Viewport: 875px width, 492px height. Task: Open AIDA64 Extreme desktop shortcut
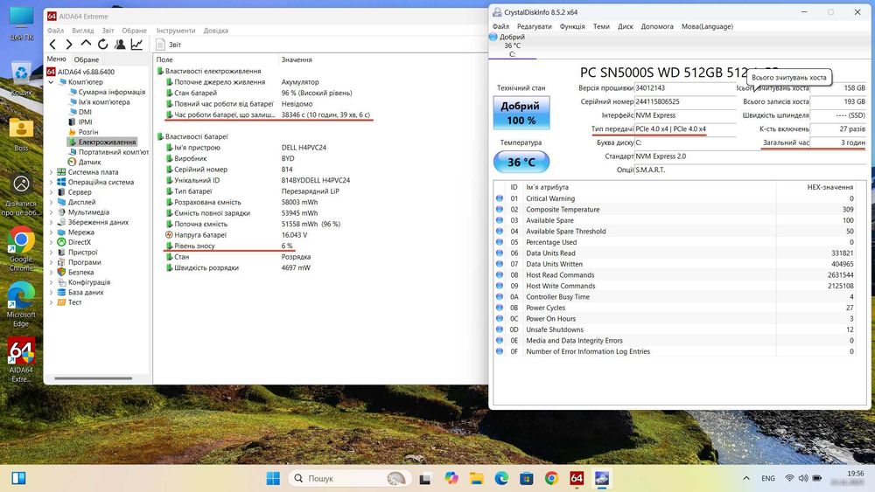[x=21, y=359]
